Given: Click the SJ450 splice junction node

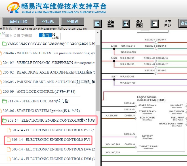Looking at the screenshot, I should click(x=114, y=49).
